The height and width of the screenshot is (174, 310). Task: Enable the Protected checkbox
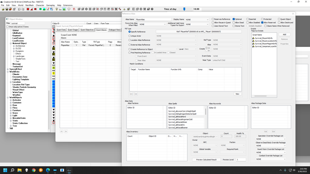pyautogui.click(x=263, y=19)
